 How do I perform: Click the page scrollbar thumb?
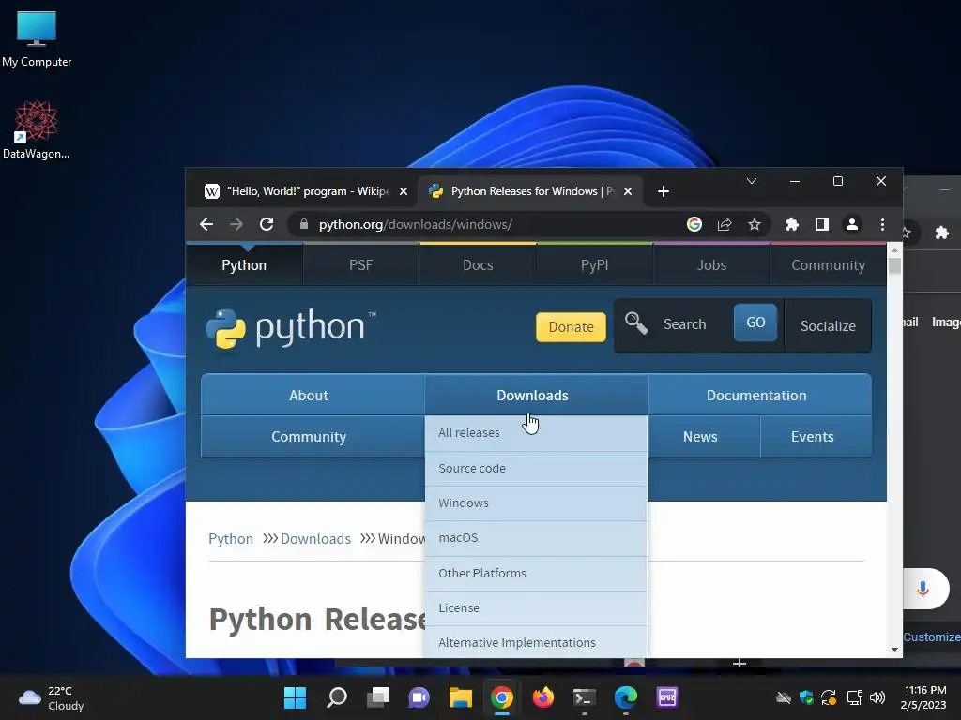[894, 266]
